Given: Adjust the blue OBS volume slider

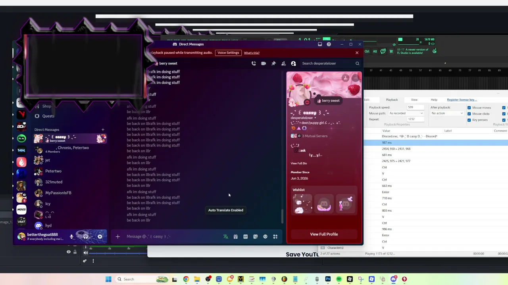Looking at the screenshot, I should tap(118, 253).
